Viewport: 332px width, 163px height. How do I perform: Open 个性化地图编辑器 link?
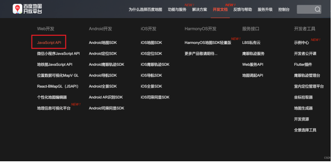pyautogui.click(x=52, y=97)
